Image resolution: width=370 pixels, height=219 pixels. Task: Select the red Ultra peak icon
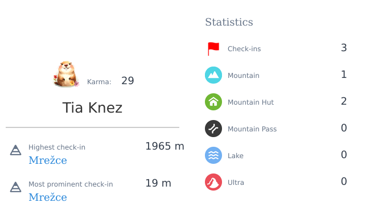[x=213, y=182]
